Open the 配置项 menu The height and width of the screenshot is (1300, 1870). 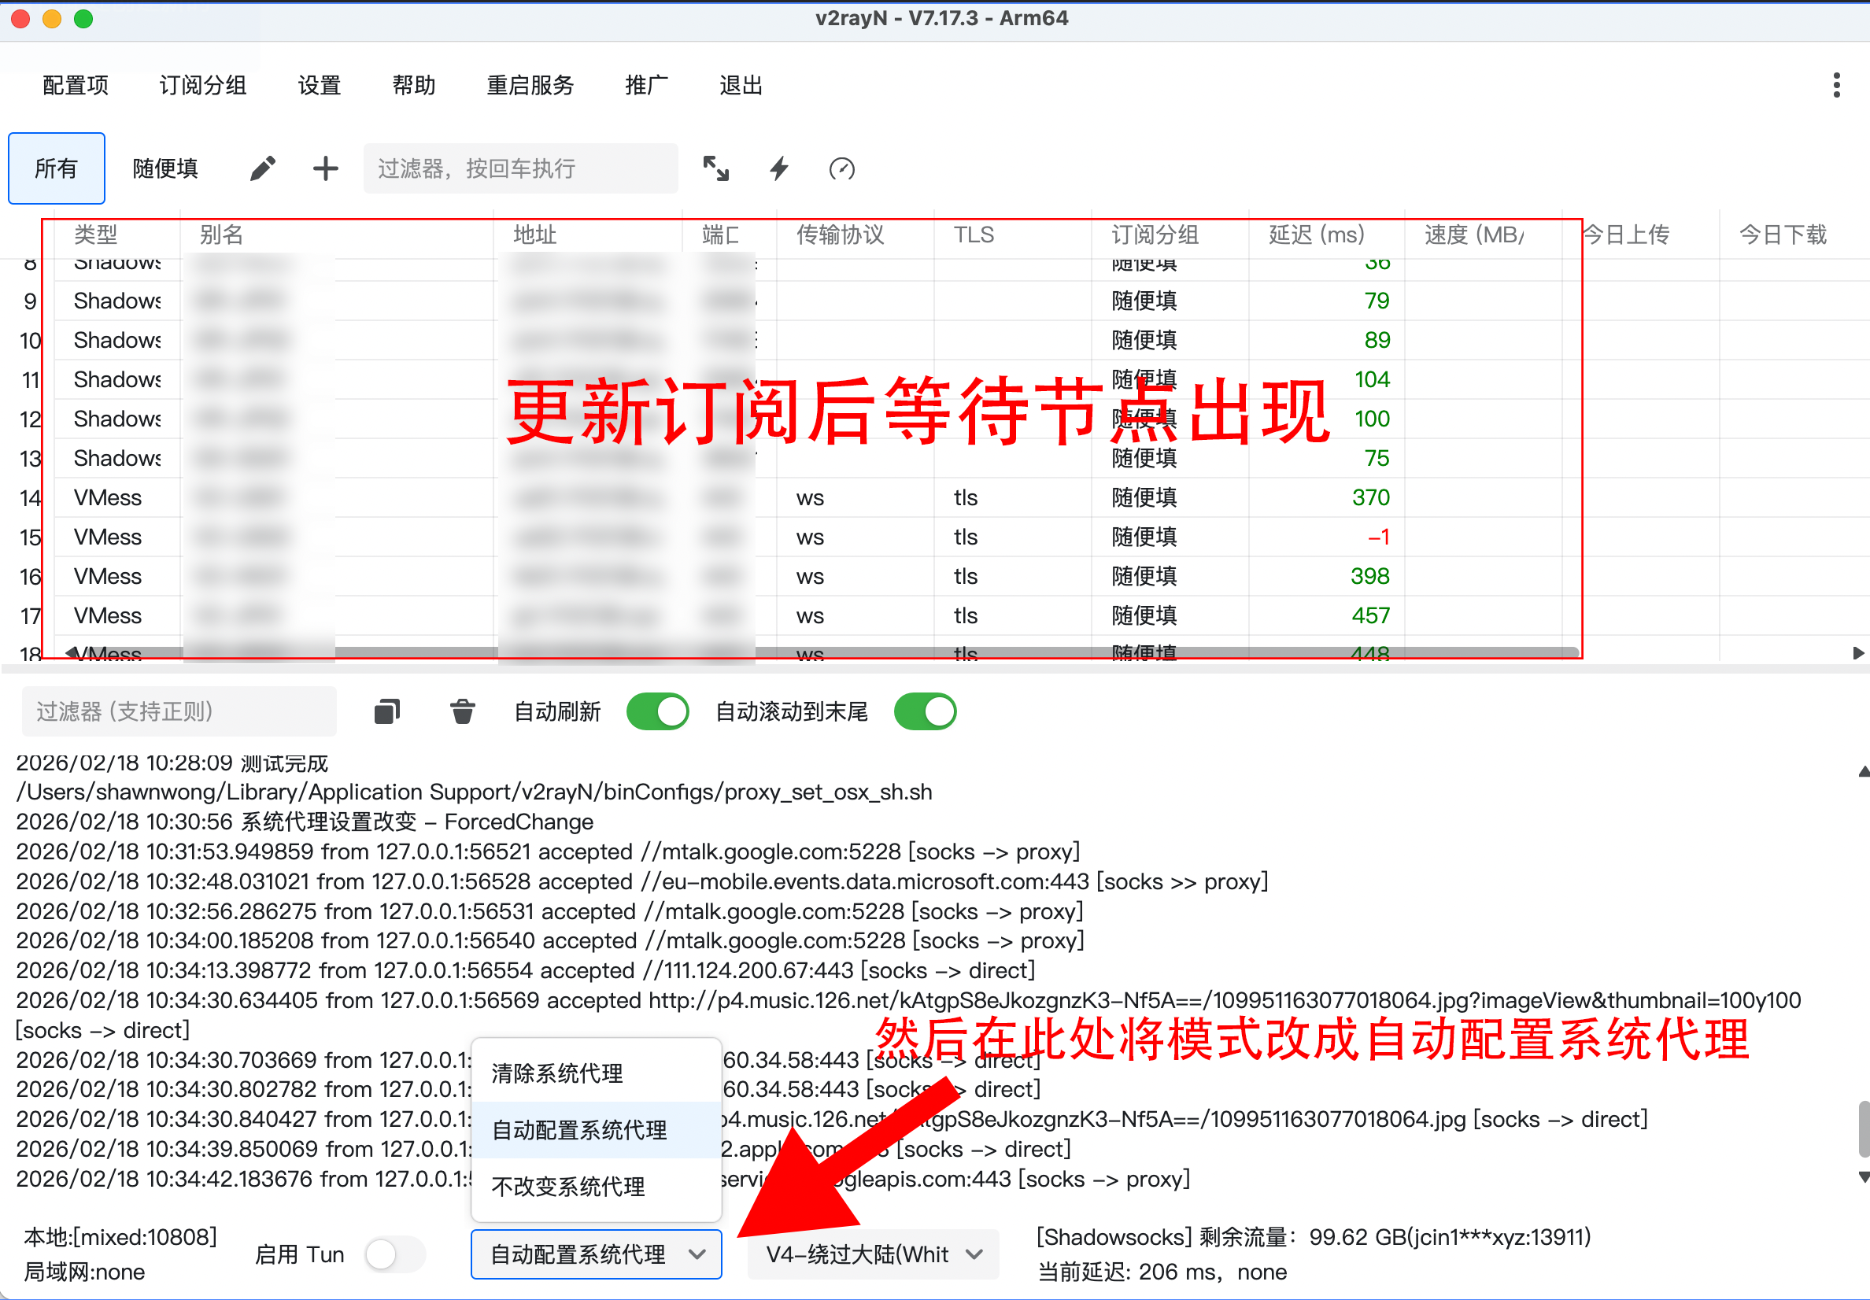point(75,85)
